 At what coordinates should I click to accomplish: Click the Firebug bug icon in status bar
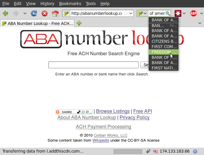pos(148,151)
